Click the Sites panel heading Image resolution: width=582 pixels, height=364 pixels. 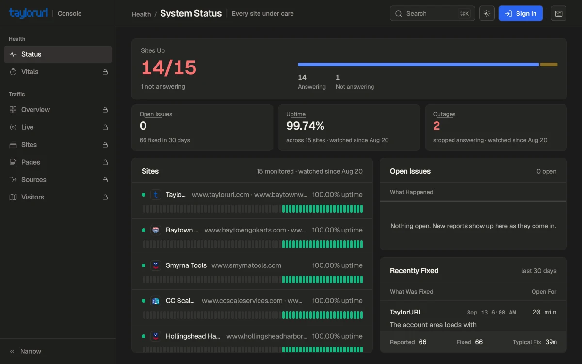(x=150, y=171)
